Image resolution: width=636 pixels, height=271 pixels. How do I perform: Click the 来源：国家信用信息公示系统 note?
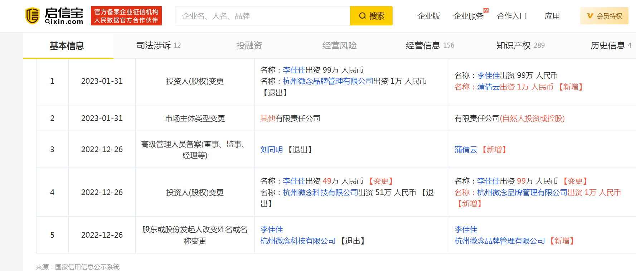[78, 267]
